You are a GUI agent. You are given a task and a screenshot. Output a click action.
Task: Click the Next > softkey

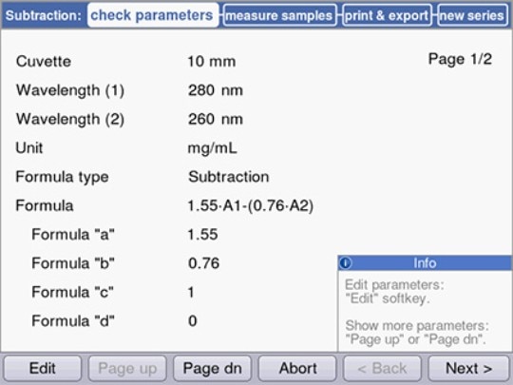click(468, 368)
